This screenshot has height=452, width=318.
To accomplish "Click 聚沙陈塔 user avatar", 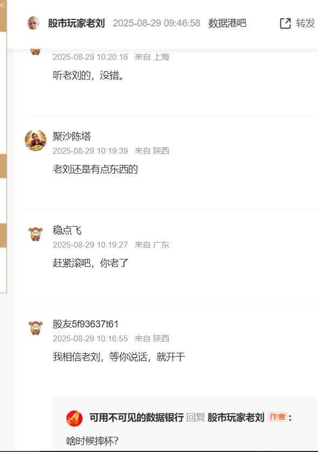I will tap(36, 140).
